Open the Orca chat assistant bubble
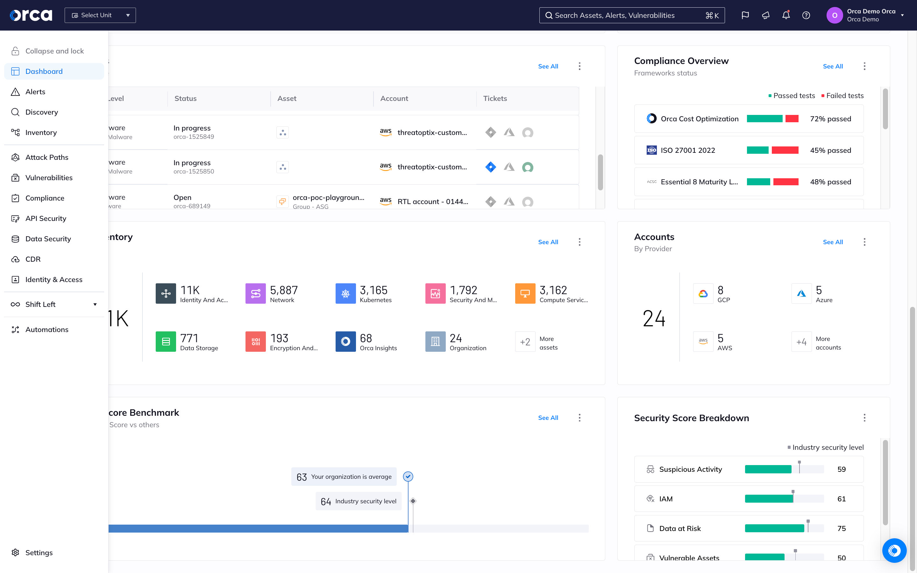Image resolution: width=917 pixels, height=573 pixels. 894,550
